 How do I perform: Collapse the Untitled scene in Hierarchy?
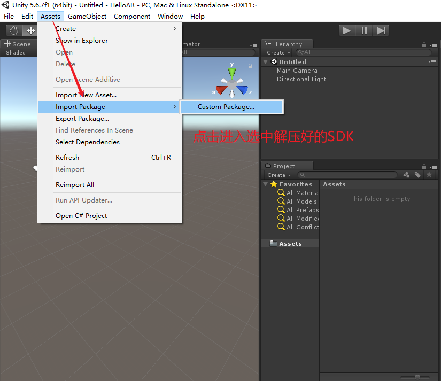pyautogui.click(x=265, y=61)
